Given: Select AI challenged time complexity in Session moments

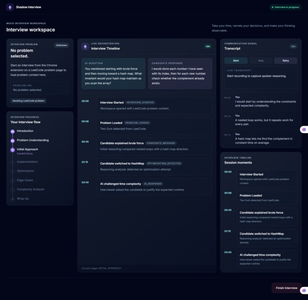Looking at the screenshot, I should coord(267,259).
